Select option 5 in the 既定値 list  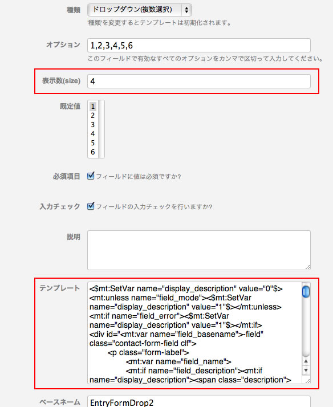click(x=93, y=143)
